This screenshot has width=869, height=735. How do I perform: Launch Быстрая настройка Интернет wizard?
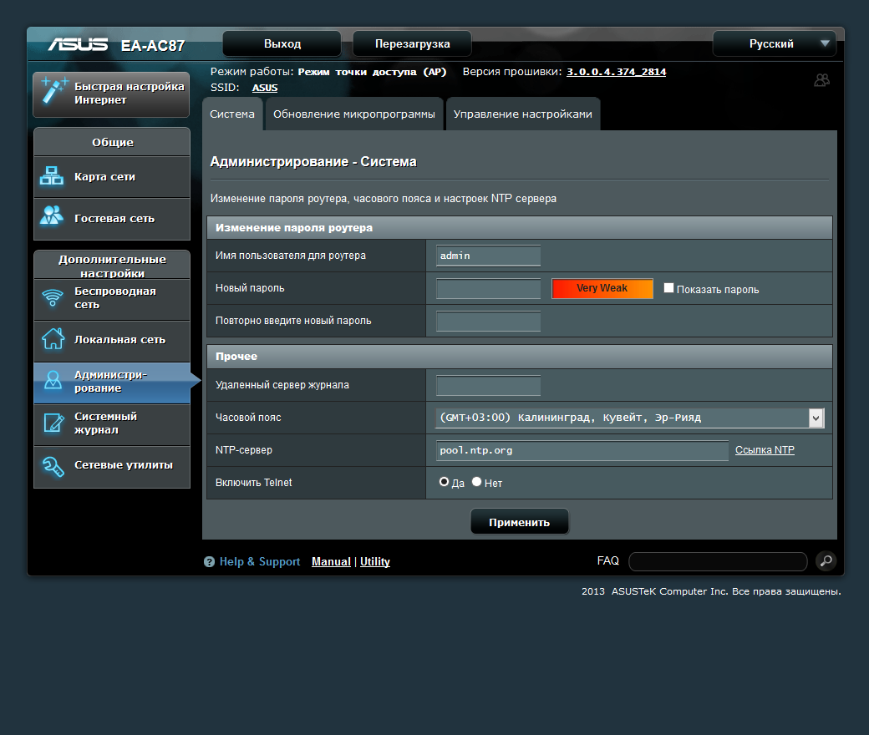click(x=111, y=94)
